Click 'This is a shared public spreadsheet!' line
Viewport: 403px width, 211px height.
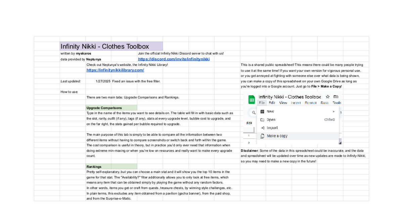click(302, 65)
